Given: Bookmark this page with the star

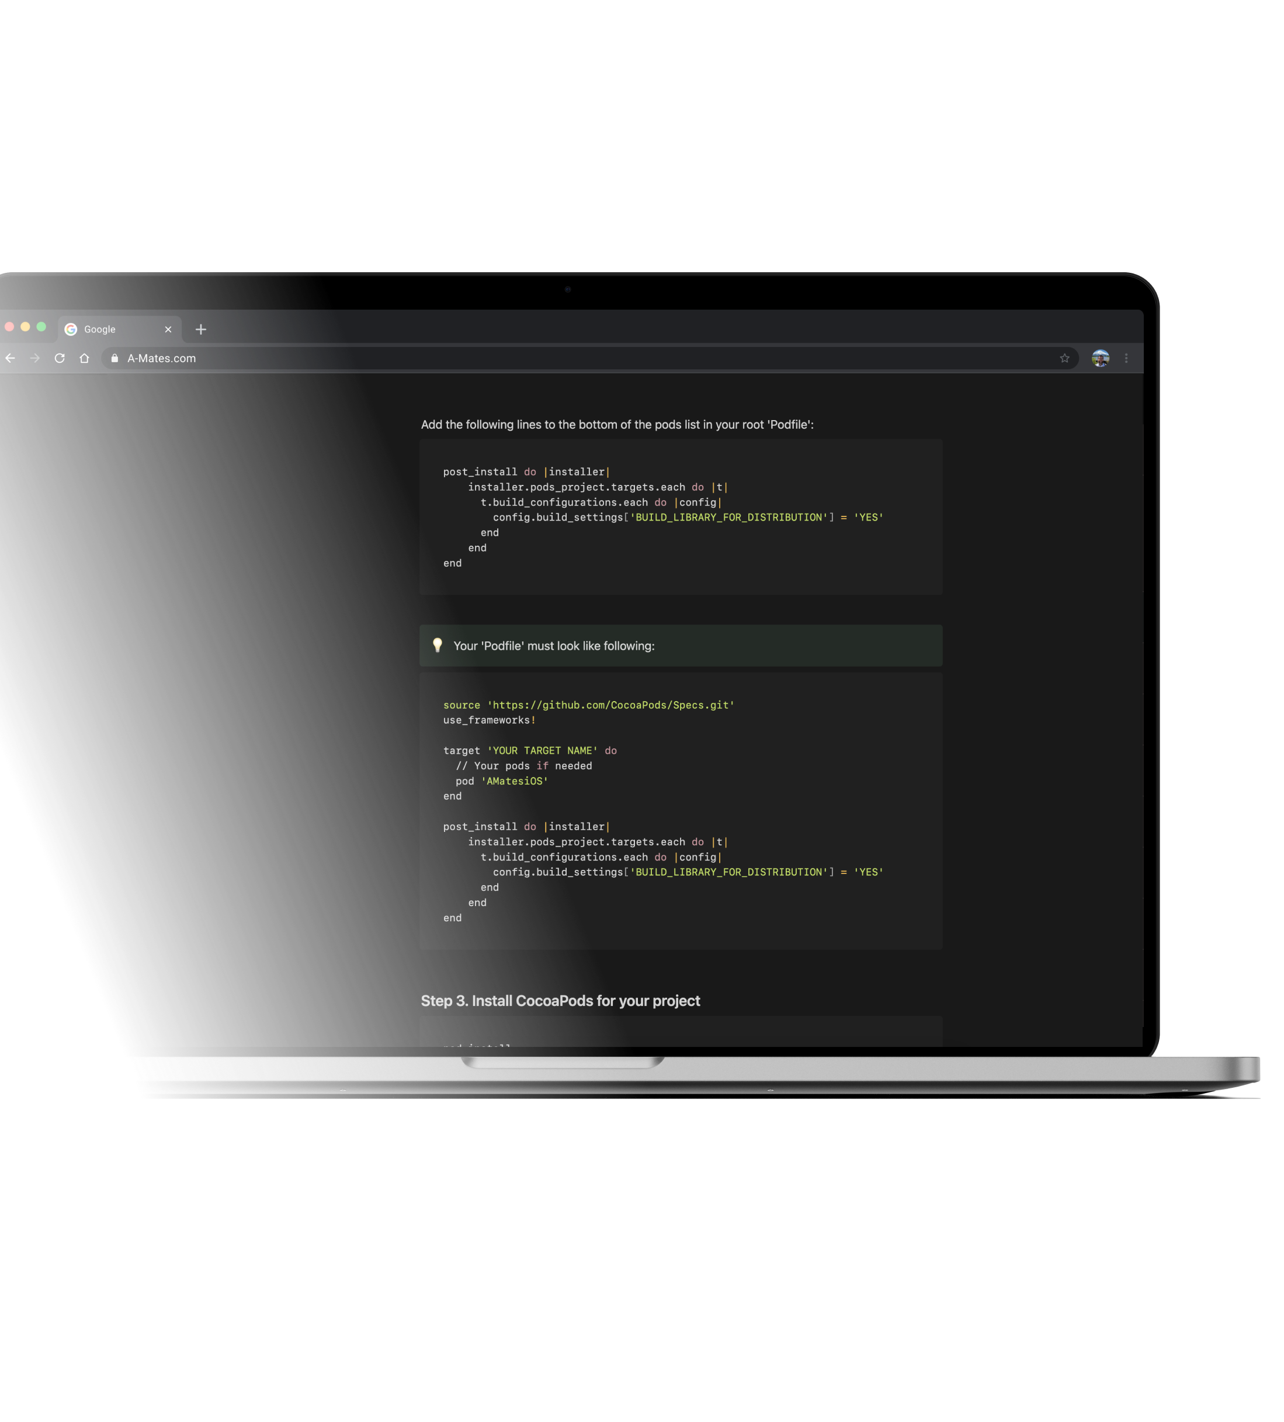Looking at the screenshot, I should click(1064, 358).
